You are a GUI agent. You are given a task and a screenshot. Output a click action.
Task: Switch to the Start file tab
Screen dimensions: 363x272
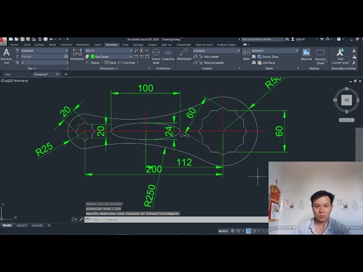point(8,74)
